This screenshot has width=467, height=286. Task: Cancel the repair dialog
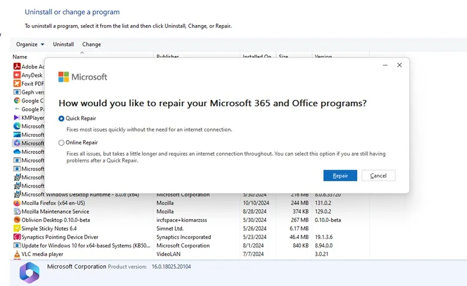(x=378, y=176)
